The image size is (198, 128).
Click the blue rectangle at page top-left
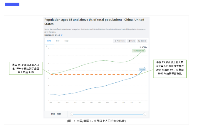tap(12, 4)
